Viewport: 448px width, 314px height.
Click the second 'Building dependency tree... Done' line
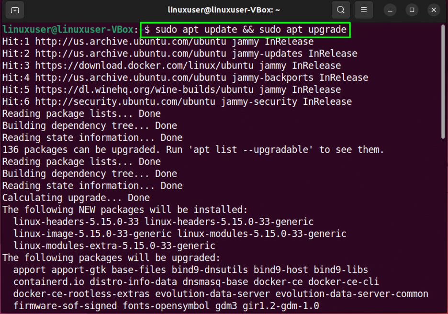(x=90, y=174)
